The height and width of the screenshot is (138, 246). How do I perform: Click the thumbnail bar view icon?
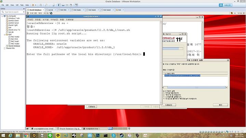click(63, 5)
